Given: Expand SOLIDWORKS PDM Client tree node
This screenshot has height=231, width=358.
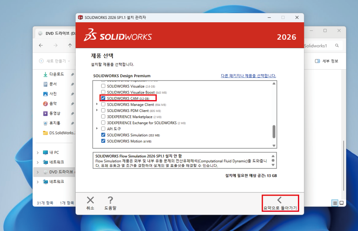Looking at the screenshot, I should [x=97, y=110].
